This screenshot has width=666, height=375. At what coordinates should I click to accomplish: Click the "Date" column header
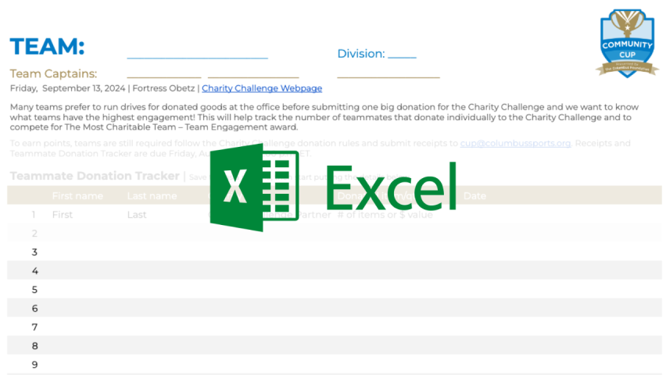pyautogui.click(x=474, y=196)
